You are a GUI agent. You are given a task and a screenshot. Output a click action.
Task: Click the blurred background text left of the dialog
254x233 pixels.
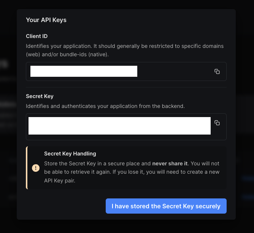coord(3,65)
